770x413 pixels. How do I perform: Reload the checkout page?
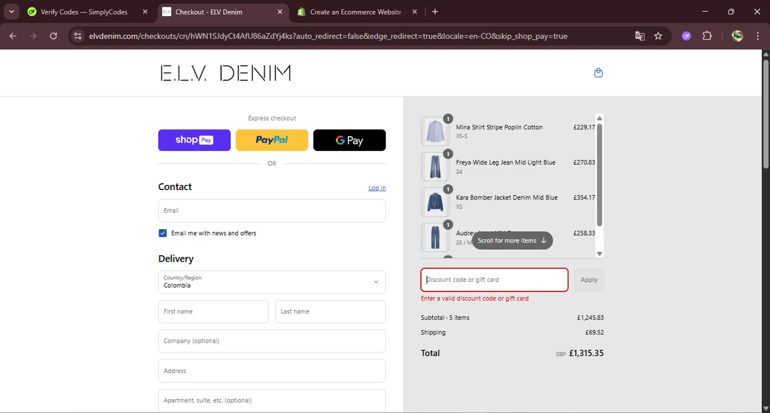click(53, 36)
